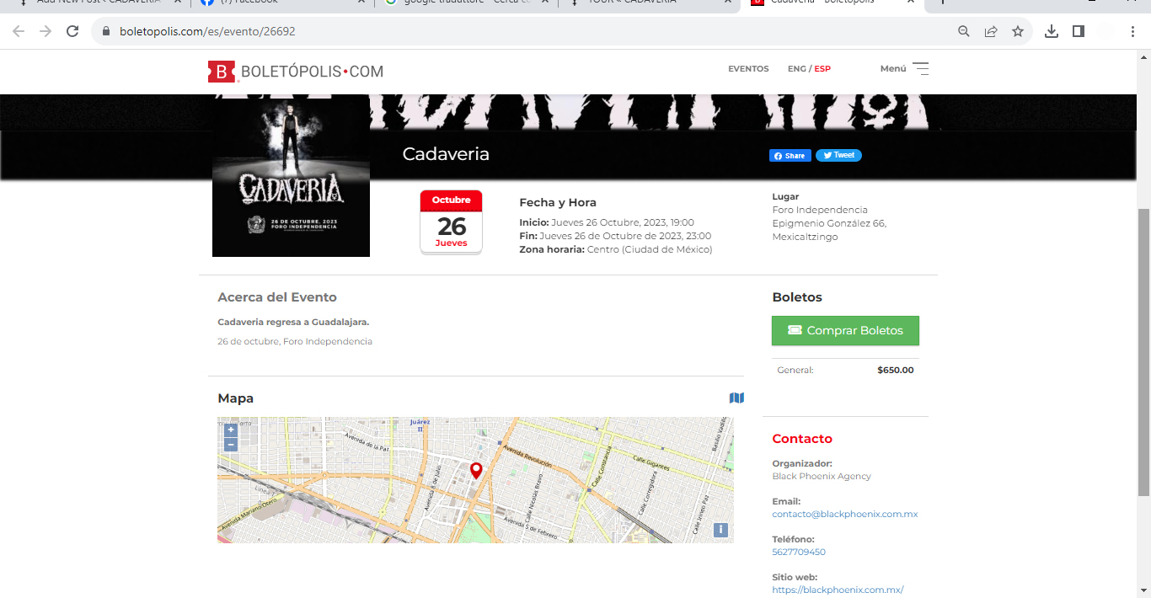Click the Boletópolis.com logo
This screenshot has height=598, width=1151.
click(x=296, y=72)
